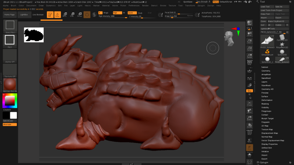Click the Scroll canvas icon
This screenshot has width=294, height=165.
(250, 33)
